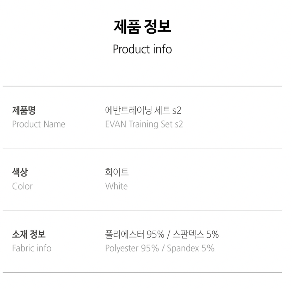
Task: Click the divider between Product Name and Color
Action: [142, 148]
